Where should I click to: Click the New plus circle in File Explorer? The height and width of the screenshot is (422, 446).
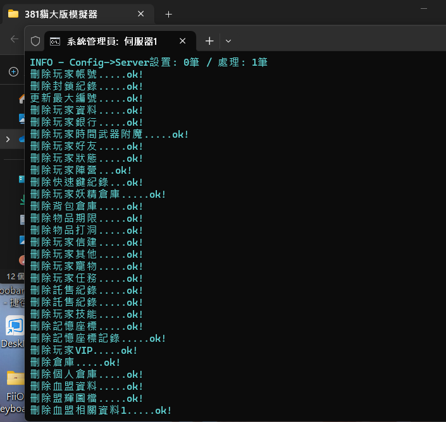(14, 71)
